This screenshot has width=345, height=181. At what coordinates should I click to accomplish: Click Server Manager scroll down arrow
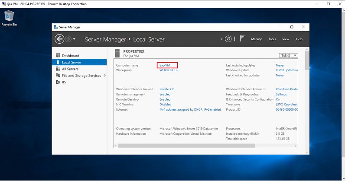307,152
